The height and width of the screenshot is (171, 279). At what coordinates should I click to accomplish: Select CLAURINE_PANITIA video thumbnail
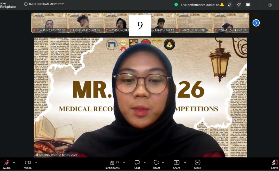click(x=49, y=23)
